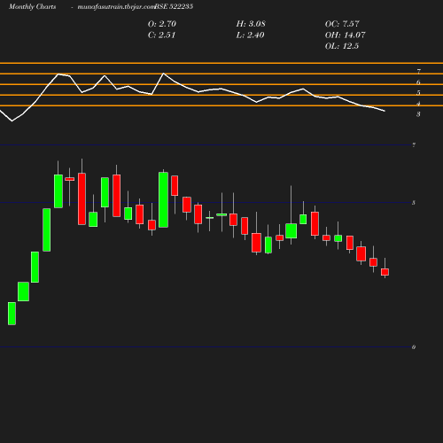This screenshot has height=443, width=443.
Task: Select the open price 'O: 2.70'
Action: pos(162,24)
